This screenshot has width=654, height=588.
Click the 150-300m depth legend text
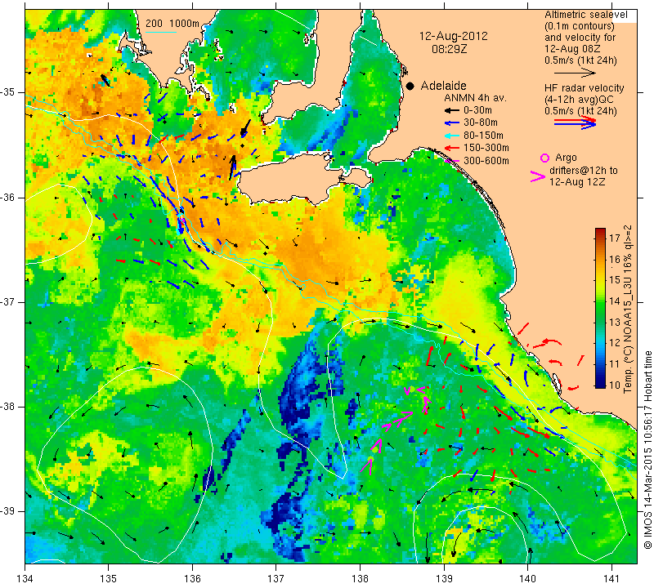click(486, 148)
